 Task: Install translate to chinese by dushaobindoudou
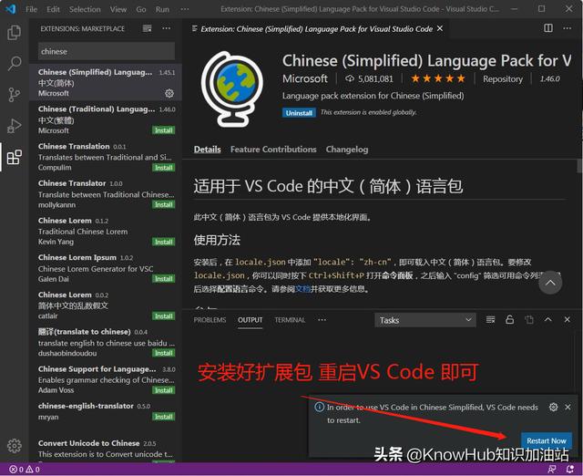pyautogui.click(x=164, y=353)
